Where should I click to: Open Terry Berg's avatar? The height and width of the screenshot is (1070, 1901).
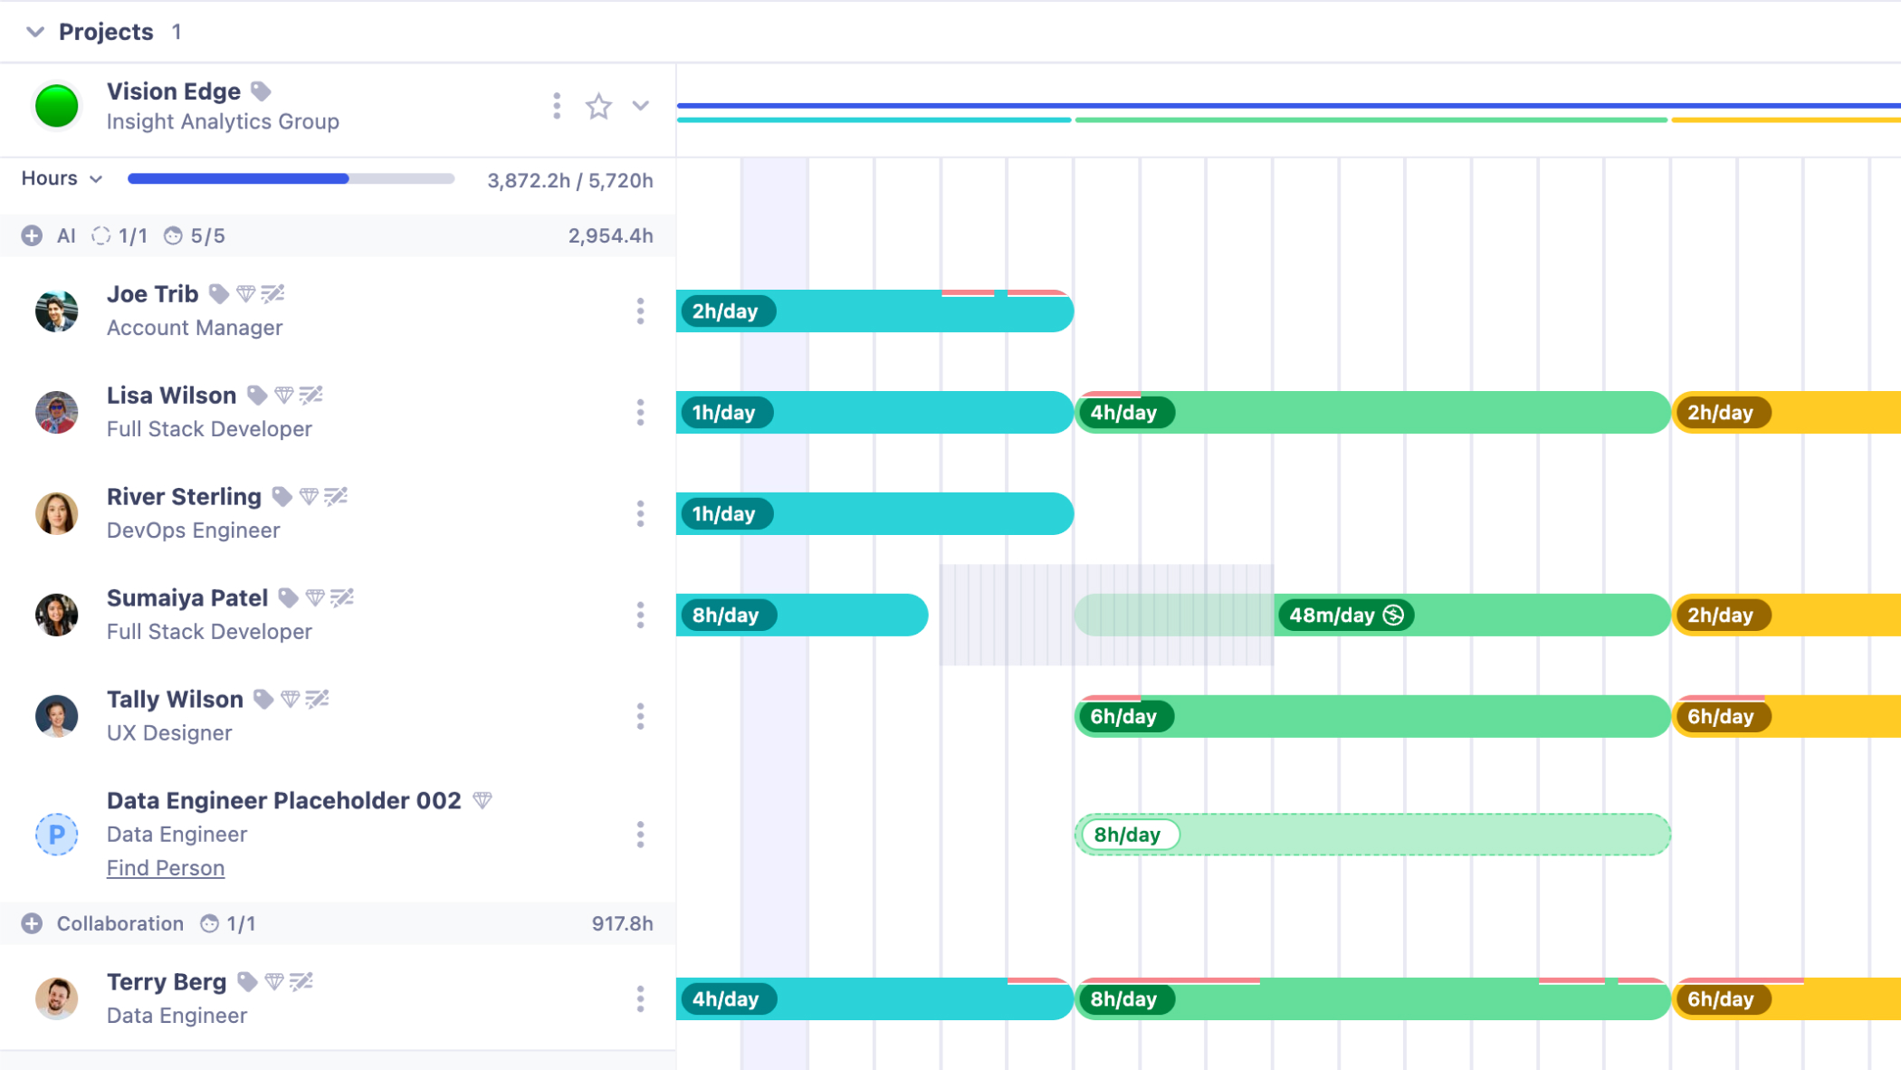pyautogui.click(x=56, y=998)
